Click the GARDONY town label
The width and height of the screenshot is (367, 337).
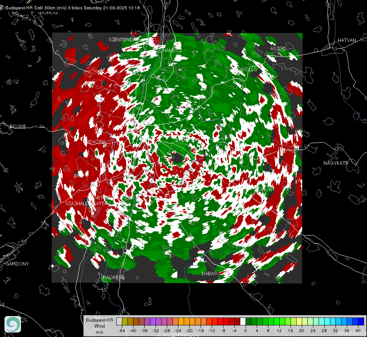(x=17, y=264)
